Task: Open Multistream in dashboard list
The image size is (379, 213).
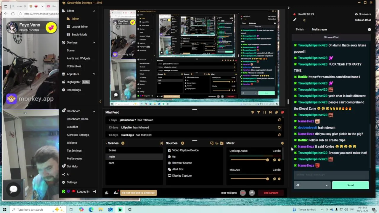Action: pos(74,159)
